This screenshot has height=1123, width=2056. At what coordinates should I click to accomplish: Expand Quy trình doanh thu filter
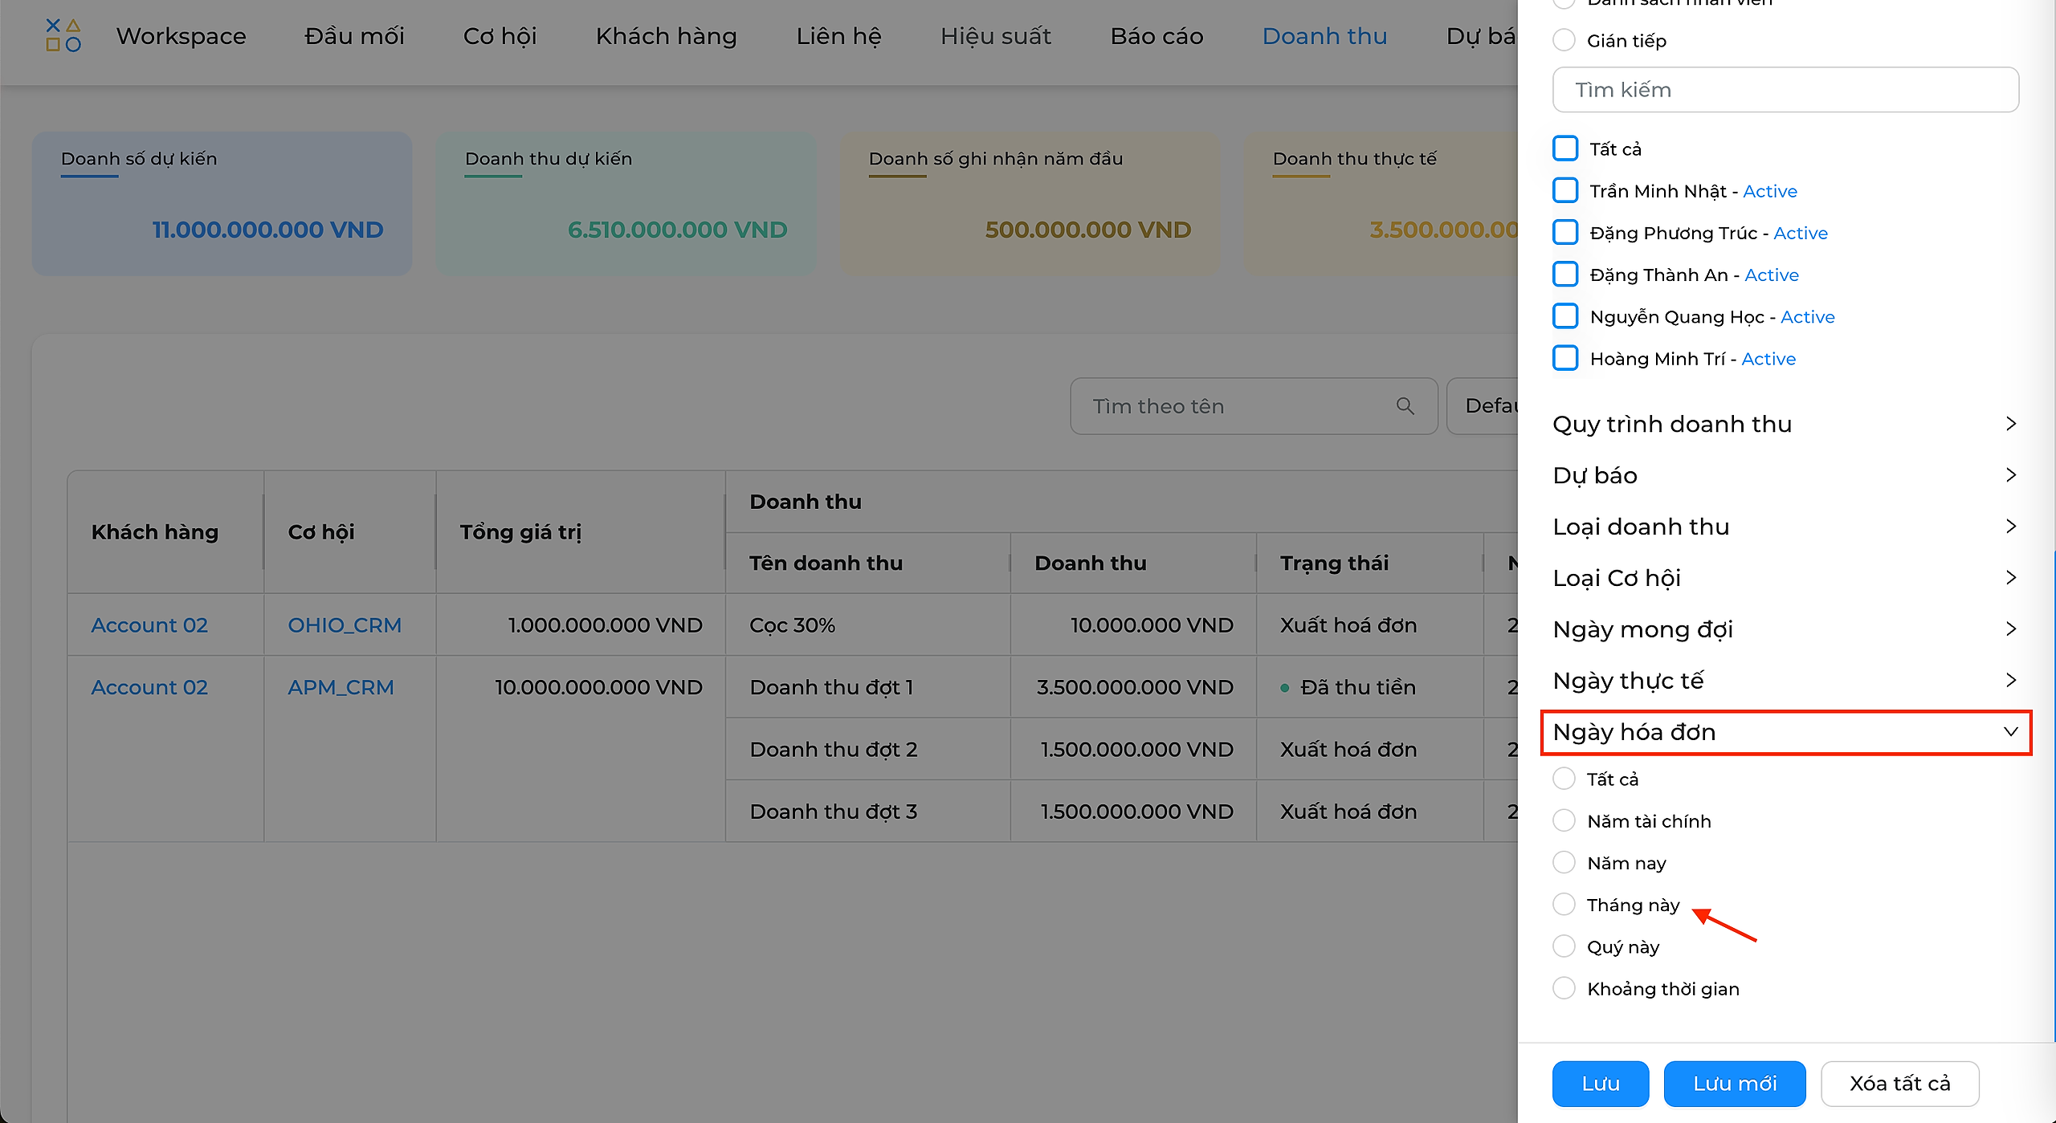[x=1785, y=424]
